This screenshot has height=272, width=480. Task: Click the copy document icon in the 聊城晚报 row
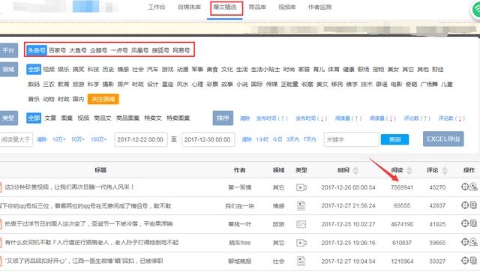pos(473,261)
